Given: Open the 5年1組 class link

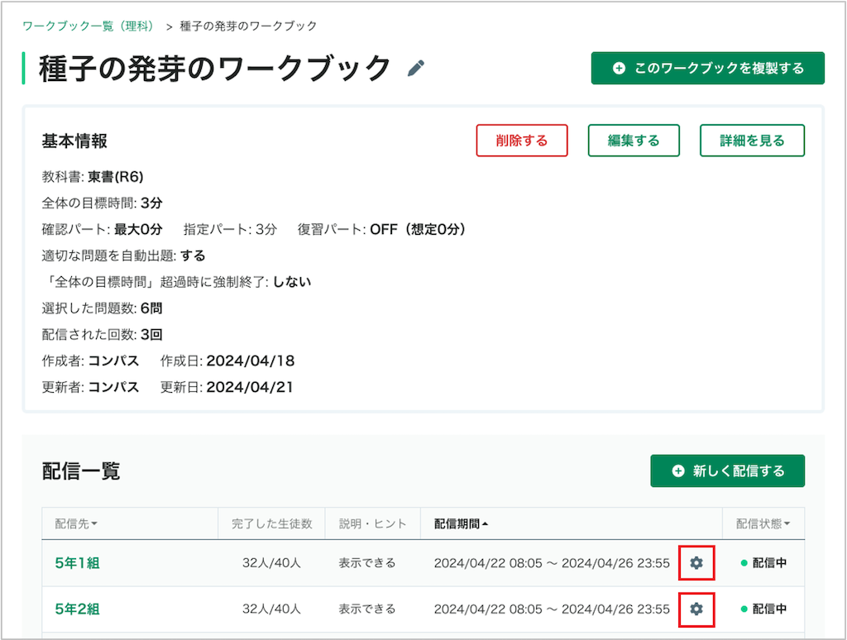Looking at the screenshot, I should click(x=77, y=563).
